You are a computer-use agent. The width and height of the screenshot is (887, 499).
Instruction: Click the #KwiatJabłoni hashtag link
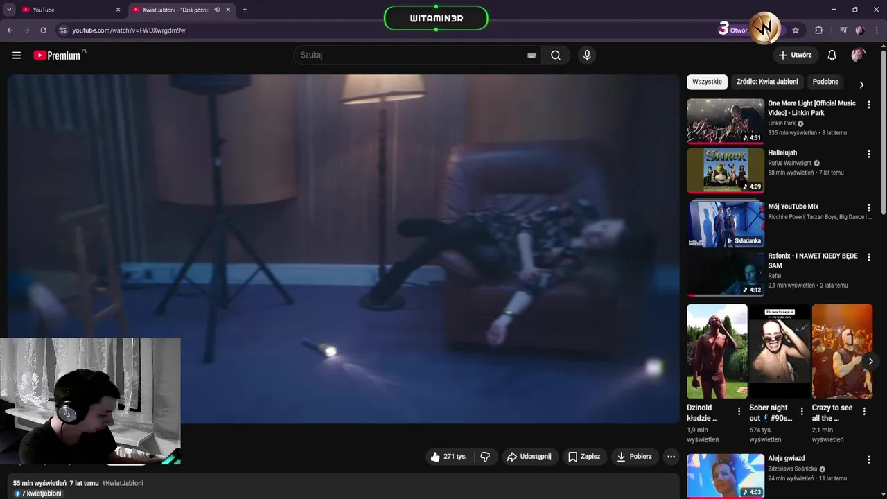[x=123, y=483]
